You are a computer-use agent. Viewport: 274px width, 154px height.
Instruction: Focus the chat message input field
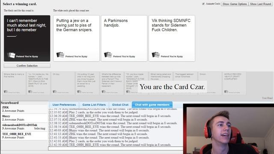[116, 148]
